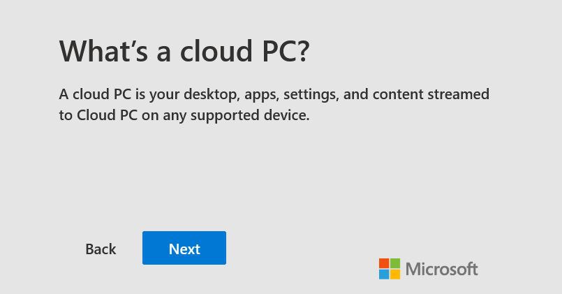Select the yellow square in Microsoft logo
The width and height of the screenshot is (562, 294).
[x=395, y=274]
